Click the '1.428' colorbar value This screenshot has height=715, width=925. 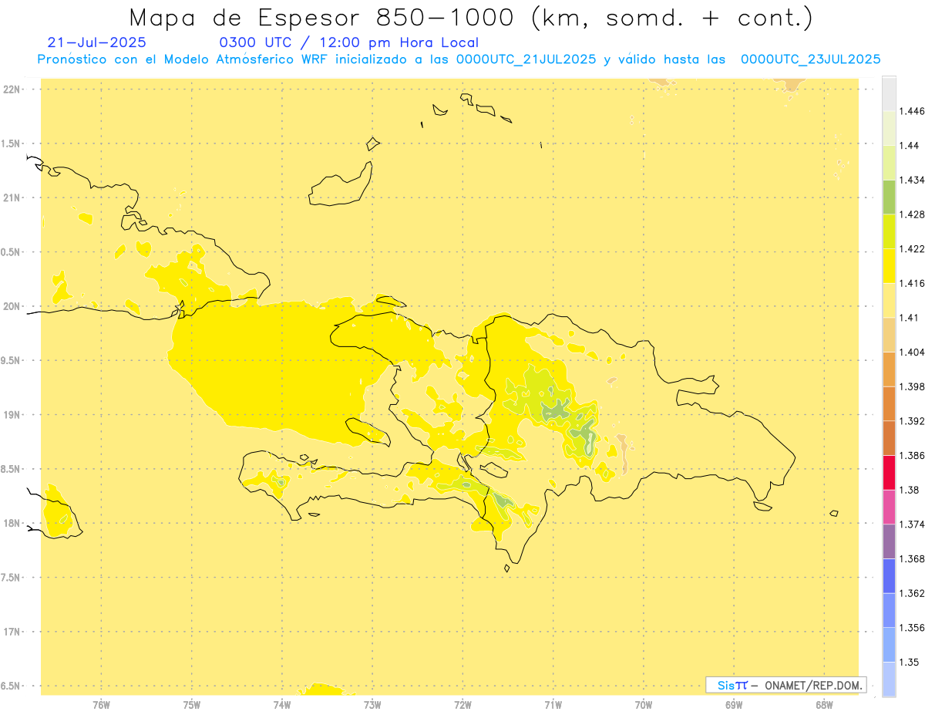(912, 214)
